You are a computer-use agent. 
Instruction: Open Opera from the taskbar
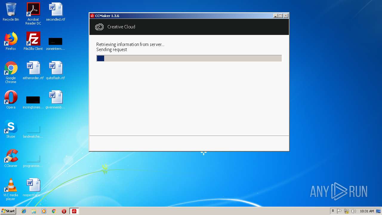pos(64,211)
